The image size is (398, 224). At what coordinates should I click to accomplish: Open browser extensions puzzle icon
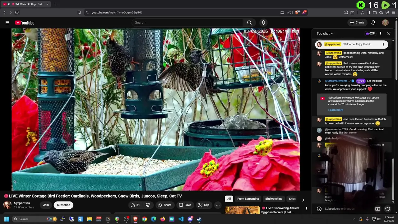tap(346, 12)
